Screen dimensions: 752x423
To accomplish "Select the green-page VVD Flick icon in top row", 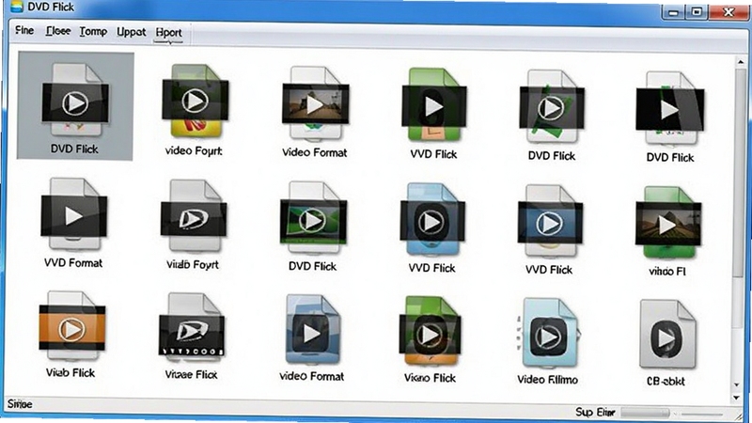I will coord(433,104).
